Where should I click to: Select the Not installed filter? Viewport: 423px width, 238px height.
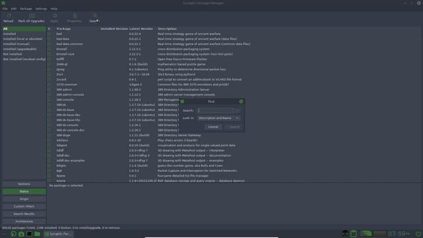pos(24,54)
